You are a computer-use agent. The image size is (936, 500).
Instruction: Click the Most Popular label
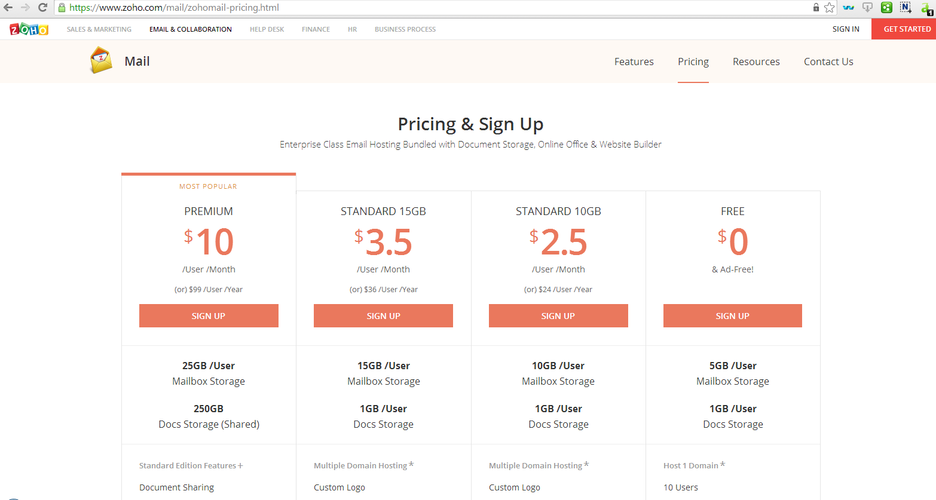pos(208,186)
